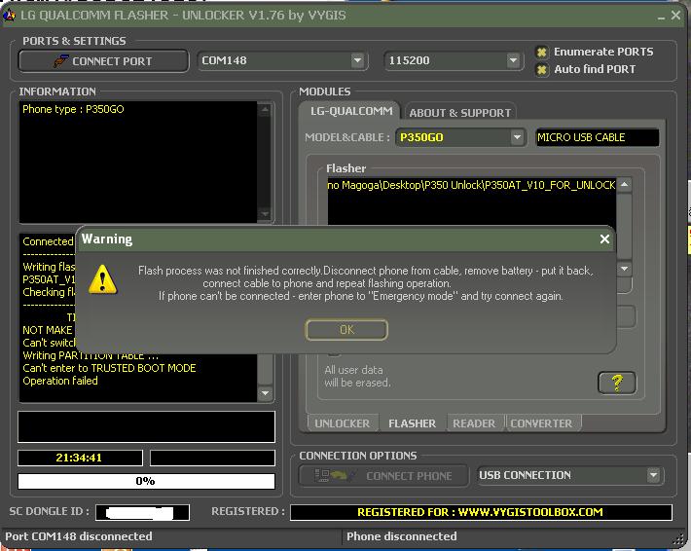Toggle Auto find PORT checkbox
This screenshot has width=691, height=551.
[x=541, y=70]
